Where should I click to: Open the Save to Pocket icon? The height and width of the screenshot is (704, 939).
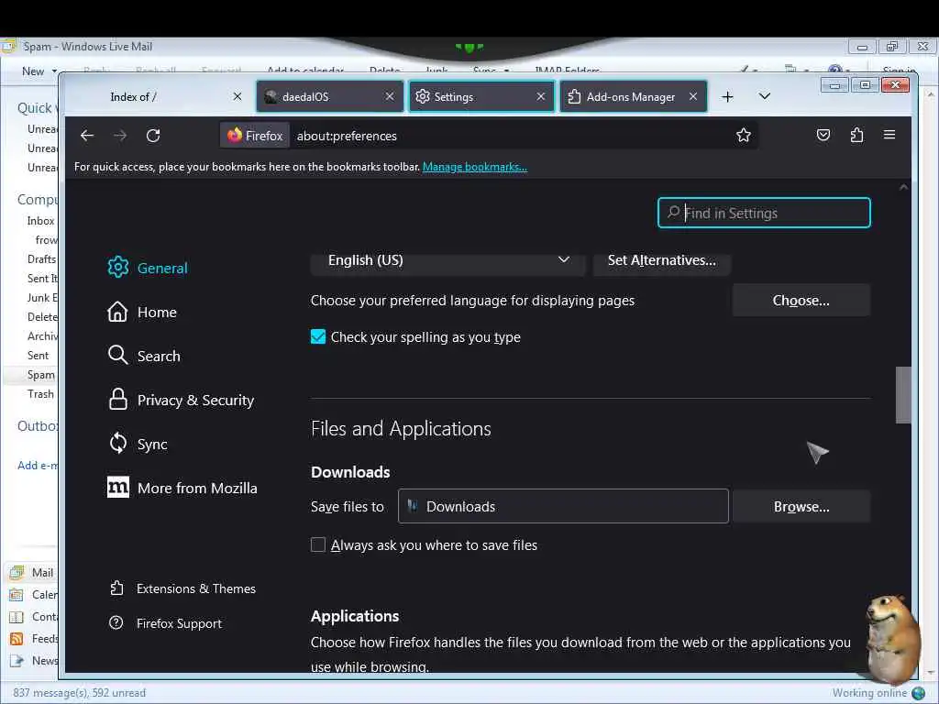coord(823,135)
